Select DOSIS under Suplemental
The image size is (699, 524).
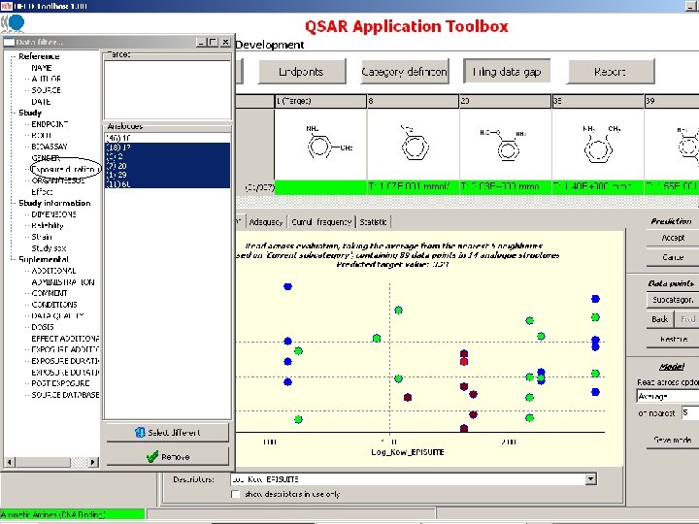tap(43, 327)
